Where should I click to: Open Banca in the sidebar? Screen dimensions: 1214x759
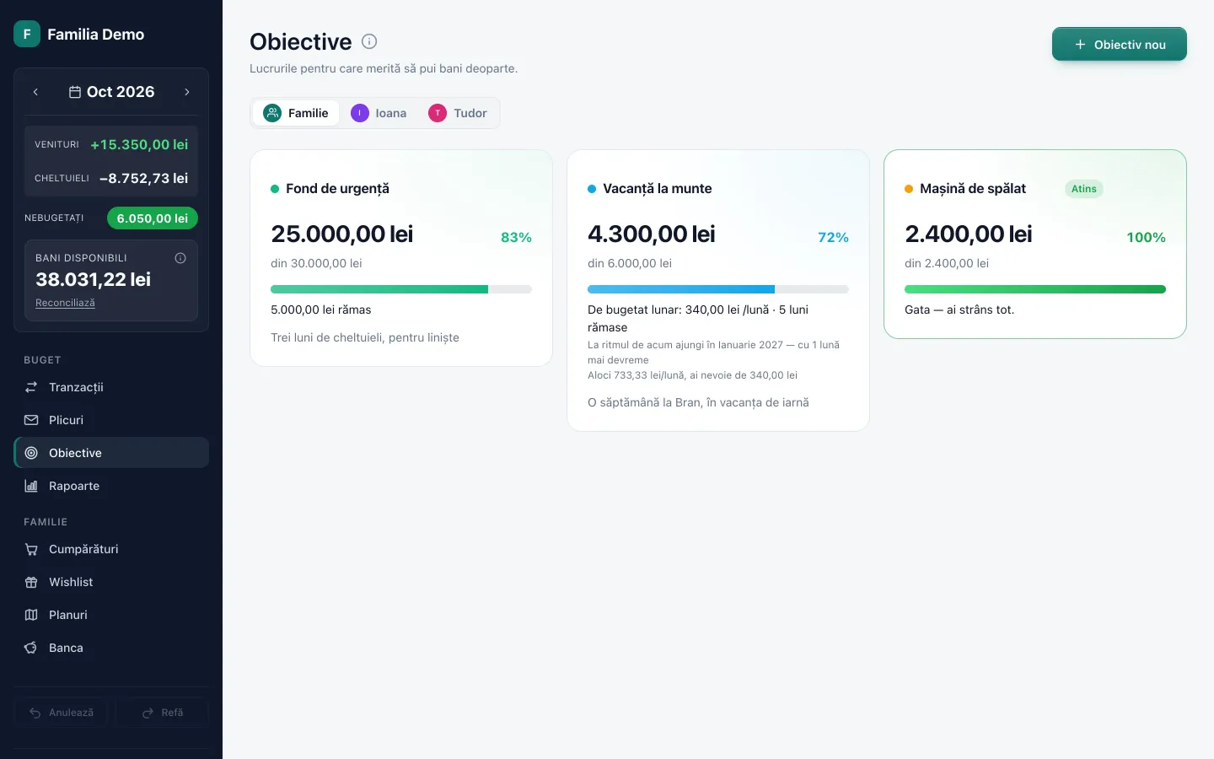(111, 648)
